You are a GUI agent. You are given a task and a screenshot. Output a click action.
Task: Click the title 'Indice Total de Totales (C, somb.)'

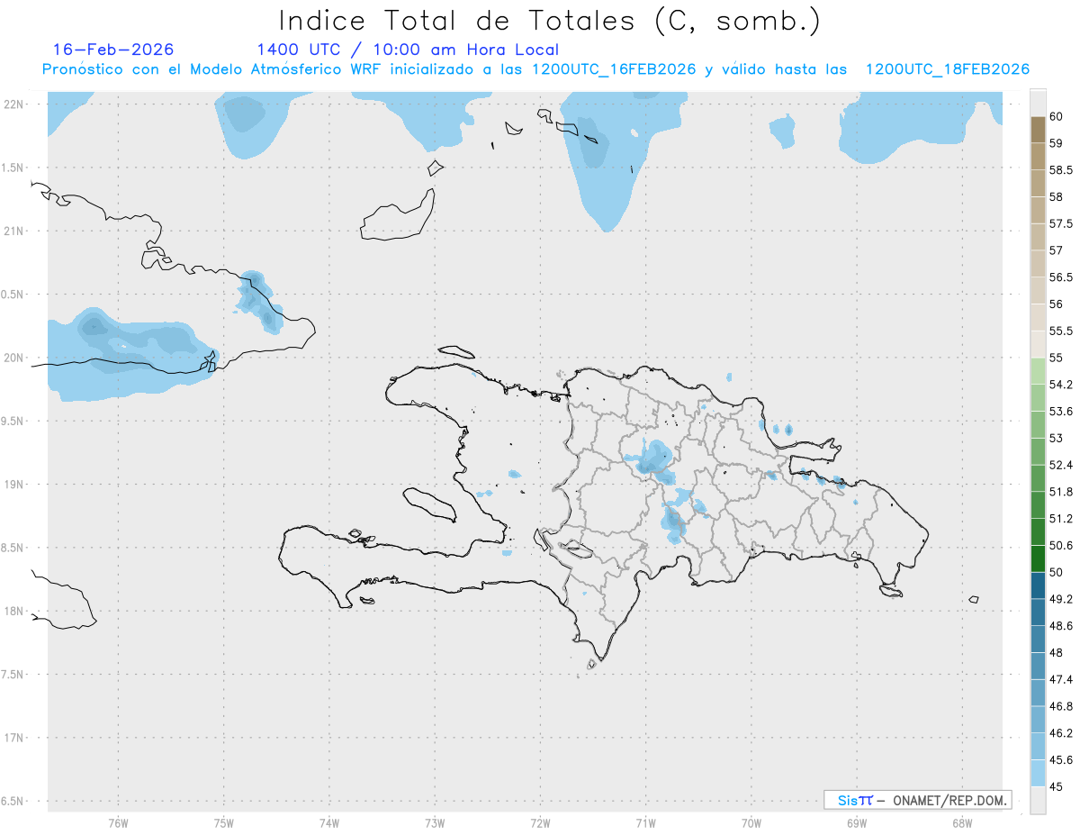(x=549, y=20)
